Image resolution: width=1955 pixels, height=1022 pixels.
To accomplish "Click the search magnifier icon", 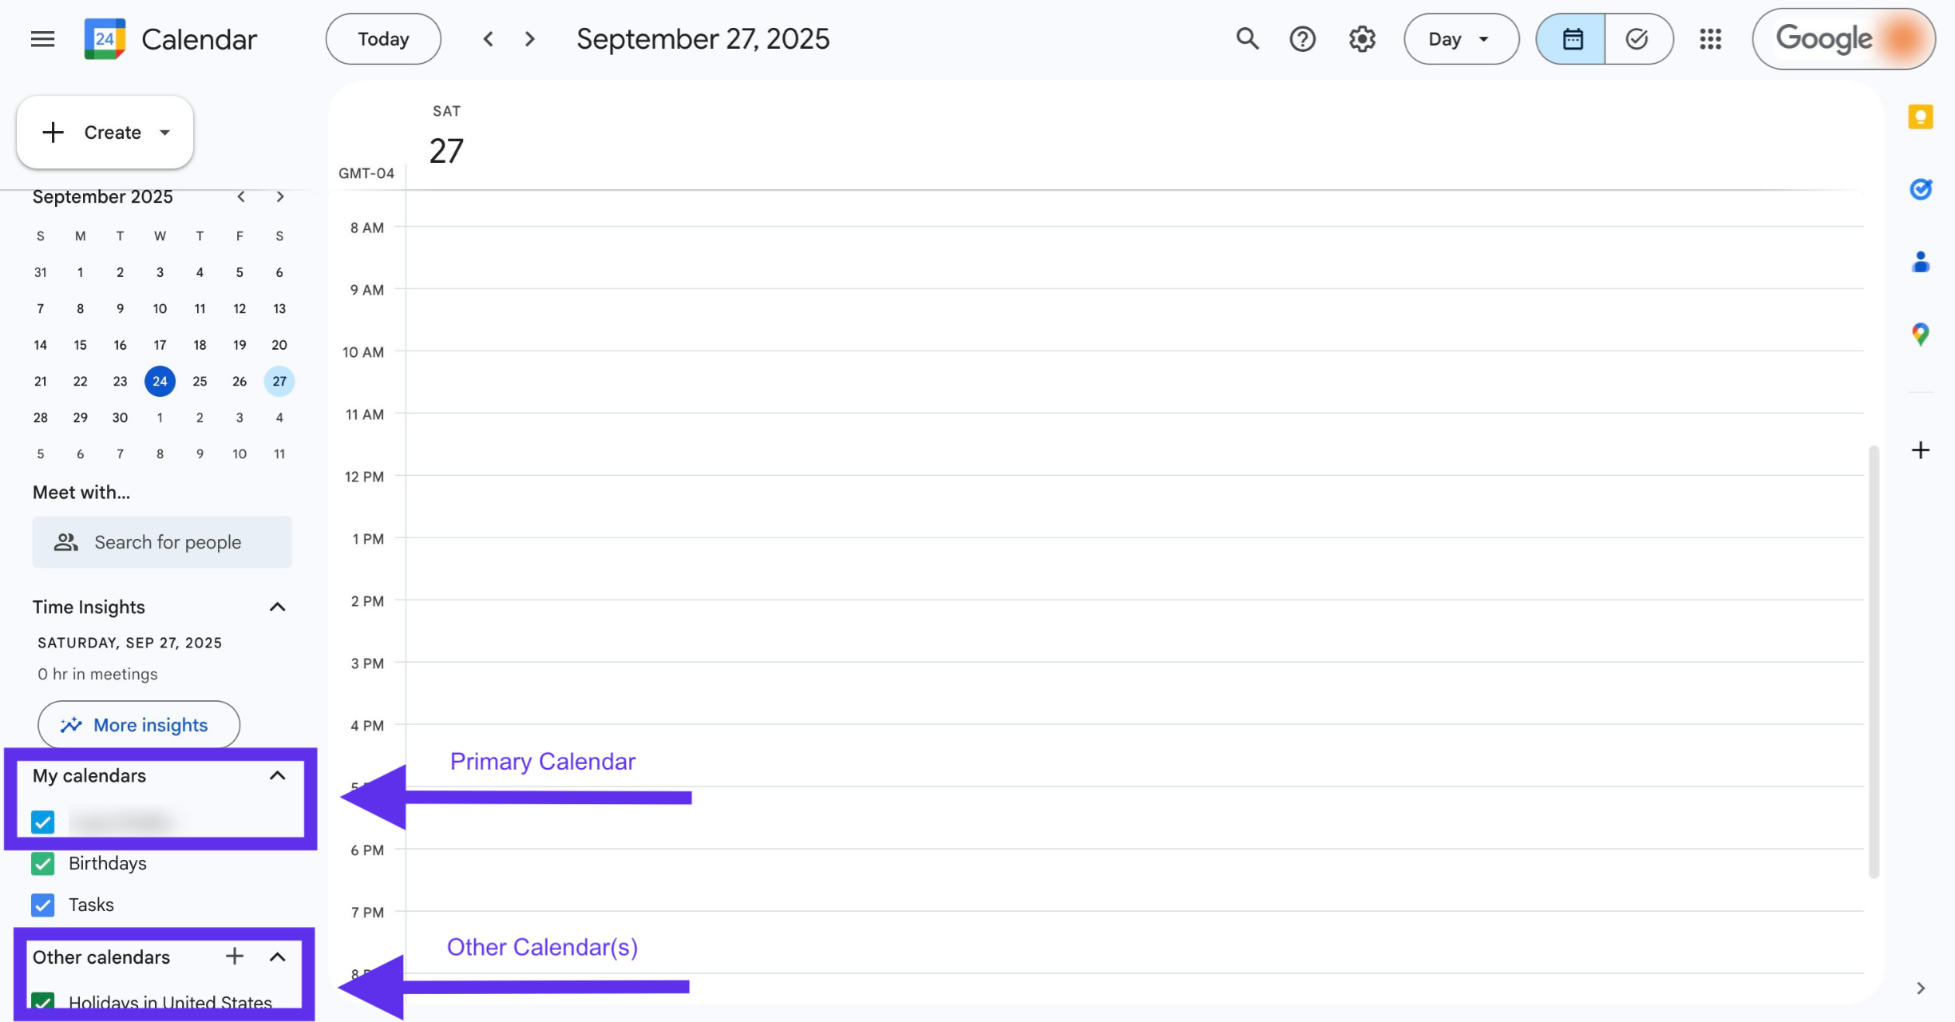I will coord(1247,39).
